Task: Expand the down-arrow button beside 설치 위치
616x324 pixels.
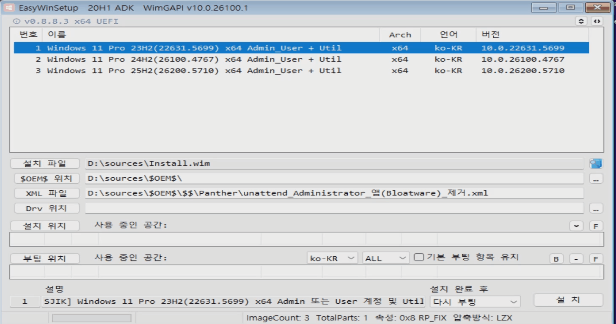Action: coord(576,226)
